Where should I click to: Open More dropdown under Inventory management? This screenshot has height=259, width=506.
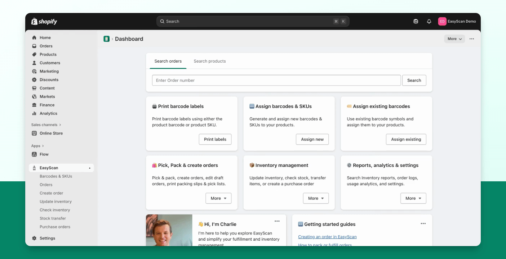pos(316,198)
